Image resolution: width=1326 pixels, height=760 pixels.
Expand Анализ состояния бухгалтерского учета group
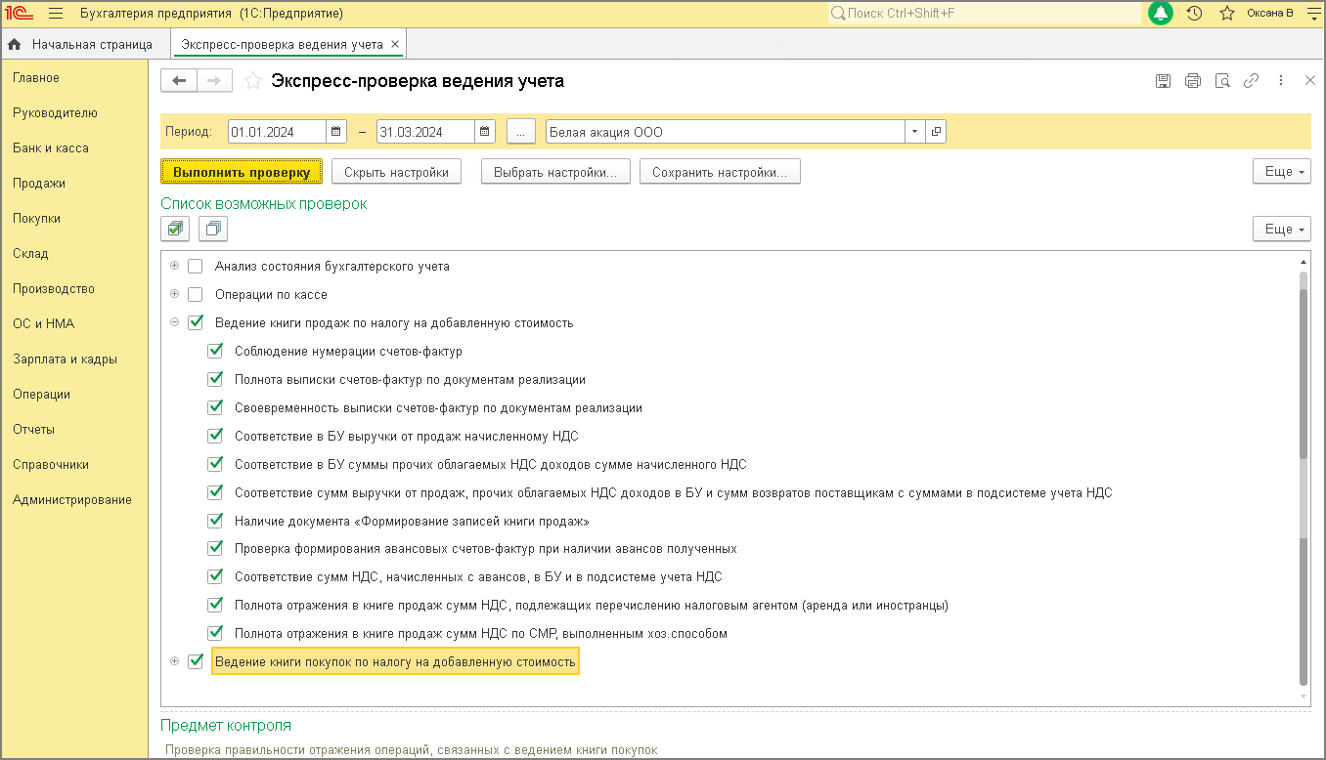tap(175, 266)
